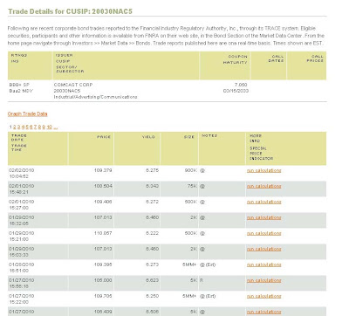The image size is (349, 316).
Task: Go to page 2 of trades
Action: tap(15, 127)
